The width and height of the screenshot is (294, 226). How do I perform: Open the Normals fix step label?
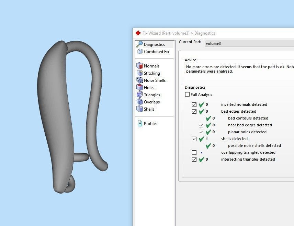[151, 66]
